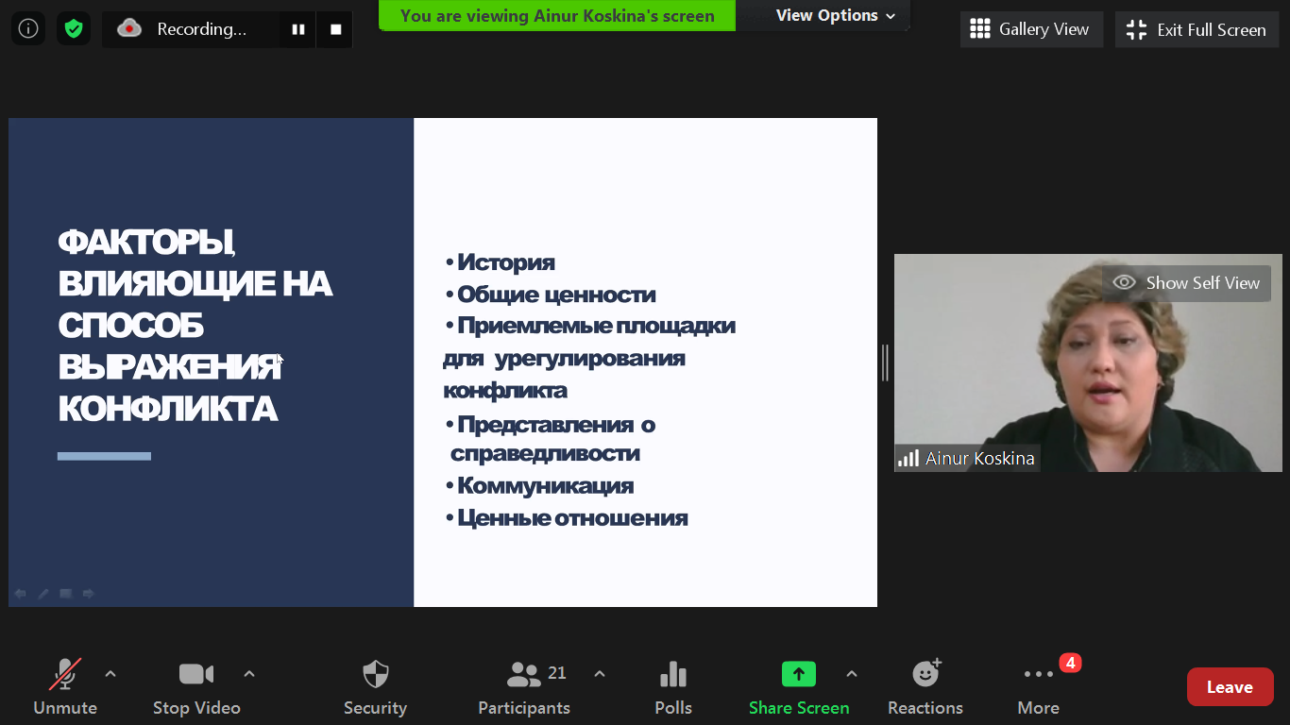Pause the recording
The height and width of the screenshot is (725, 1290).
click(x=298, y=29)
